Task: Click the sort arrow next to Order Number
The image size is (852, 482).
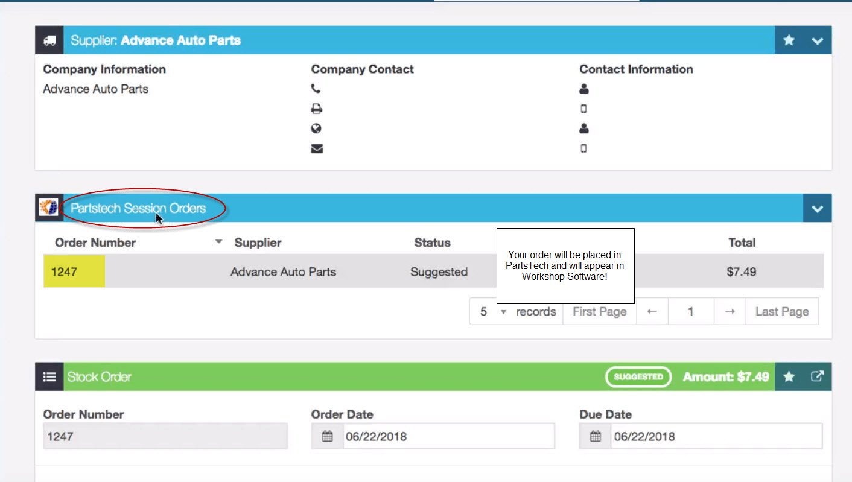Action: pyautogui.click(x=219, y=242)
